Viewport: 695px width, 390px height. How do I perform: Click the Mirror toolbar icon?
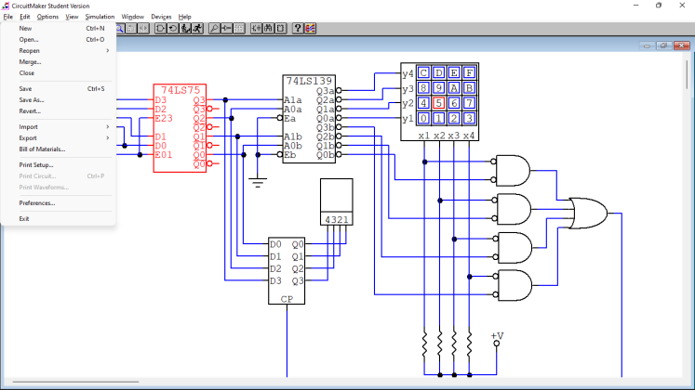coord(143,29)
